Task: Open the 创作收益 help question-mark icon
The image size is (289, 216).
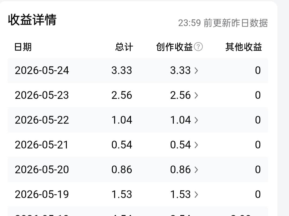Action: (x=199, y=47)
